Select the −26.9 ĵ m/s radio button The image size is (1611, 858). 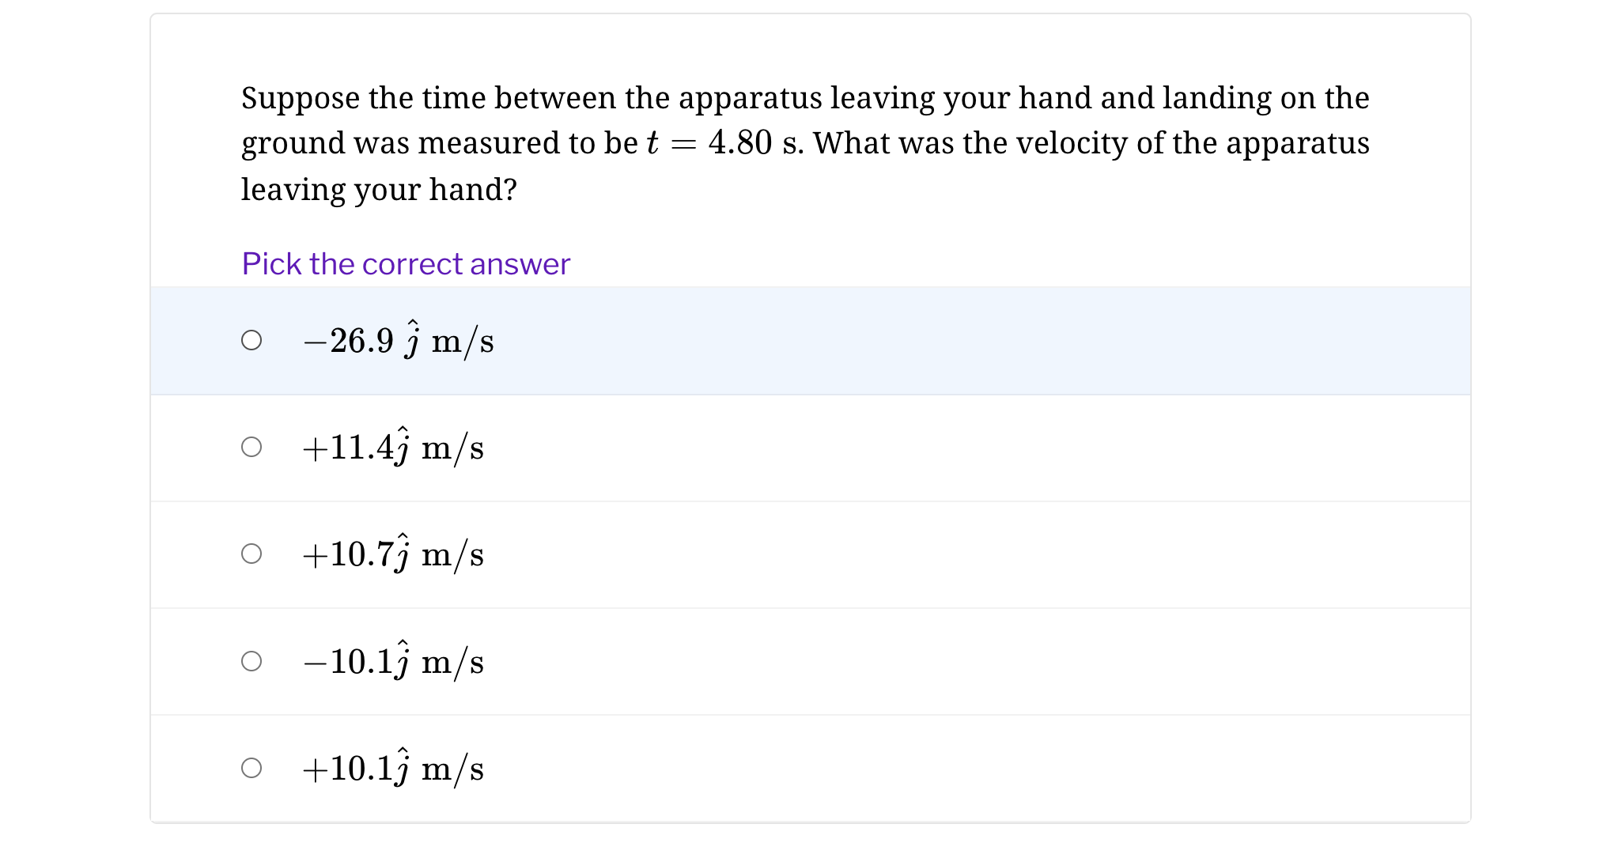pos(252,340)
